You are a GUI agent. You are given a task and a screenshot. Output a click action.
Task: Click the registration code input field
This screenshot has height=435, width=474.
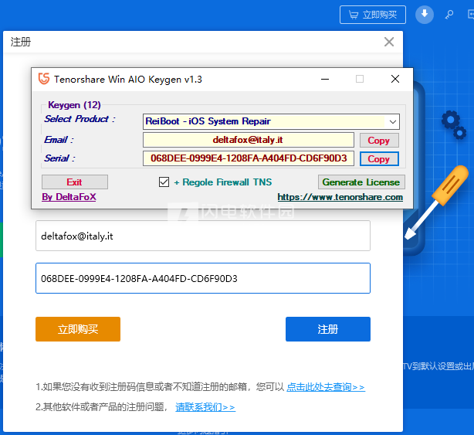[203, 278]
